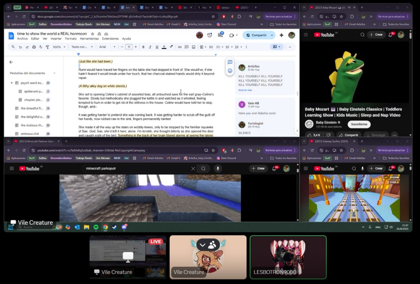Open the comments history icon in Docs

coord(220,35)
